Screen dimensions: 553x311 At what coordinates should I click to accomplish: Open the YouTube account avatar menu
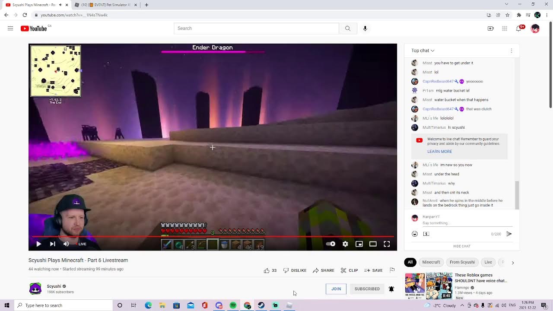[535, 29]
